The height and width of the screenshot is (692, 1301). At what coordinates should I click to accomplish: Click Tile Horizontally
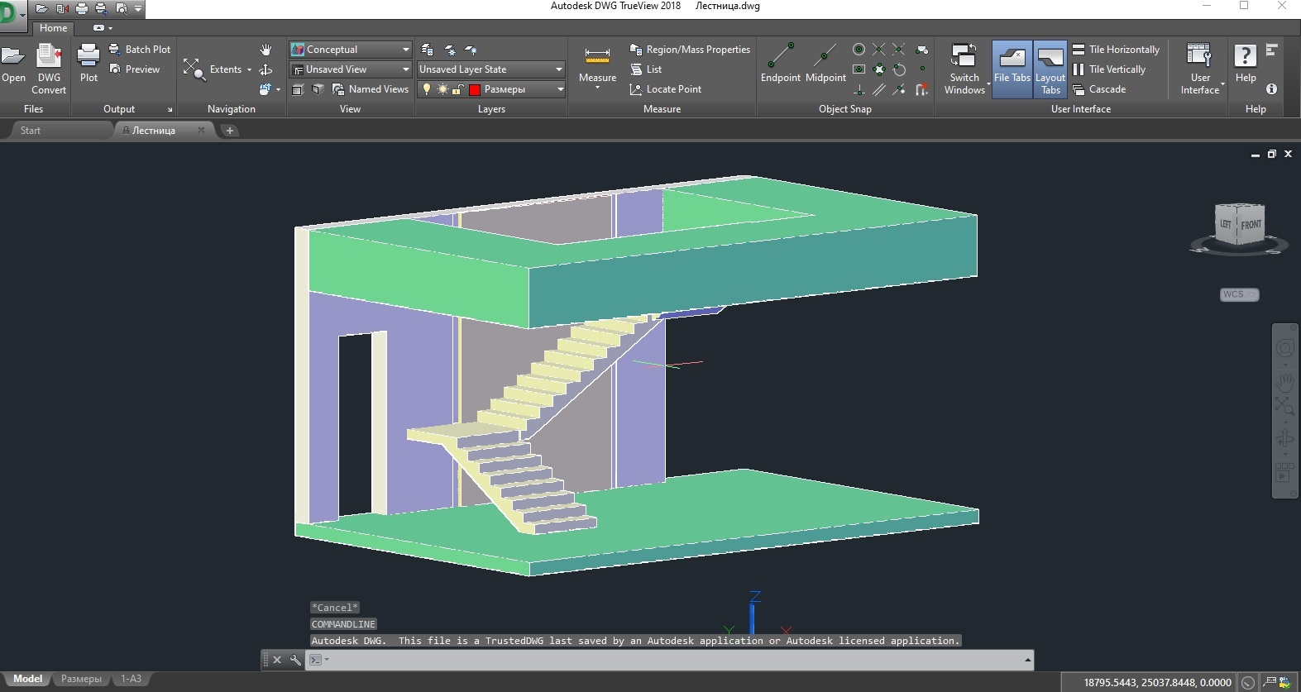tap(1116, 50)
